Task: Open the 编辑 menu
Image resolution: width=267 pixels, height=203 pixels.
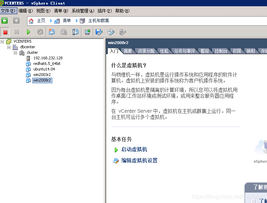Action: pos(26,11)
